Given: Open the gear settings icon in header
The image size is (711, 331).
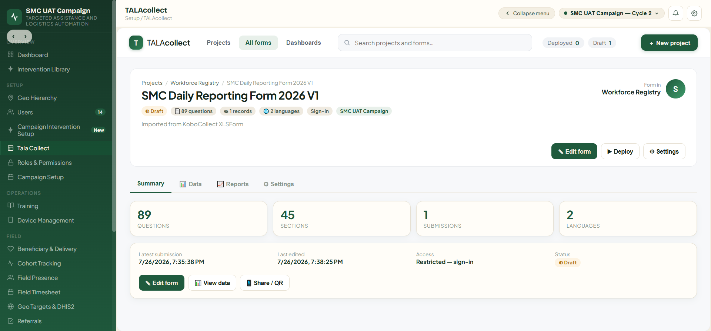Looking at the screenshot, I should [694, 13].
